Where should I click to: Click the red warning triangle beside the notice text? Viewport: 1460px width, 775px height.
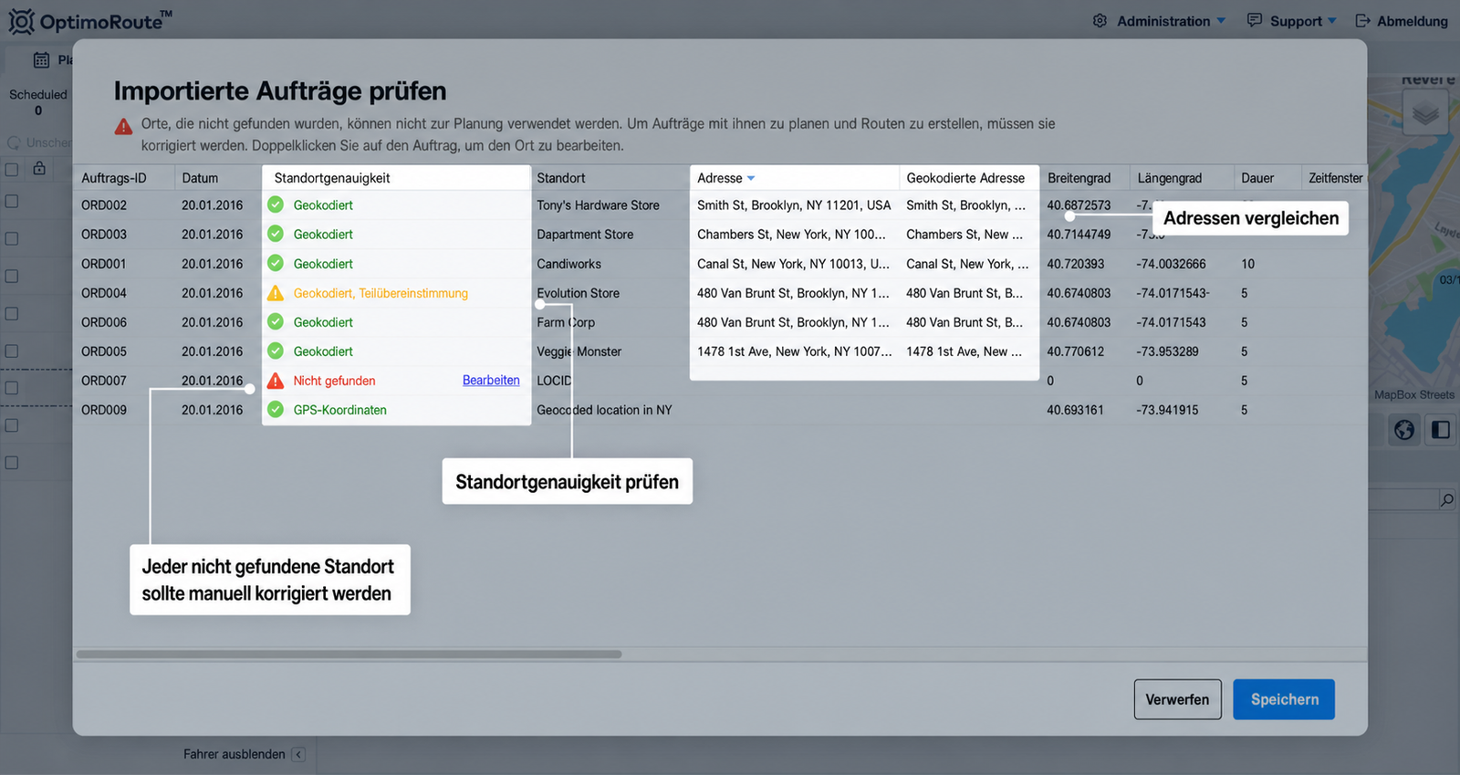point(123,127)
